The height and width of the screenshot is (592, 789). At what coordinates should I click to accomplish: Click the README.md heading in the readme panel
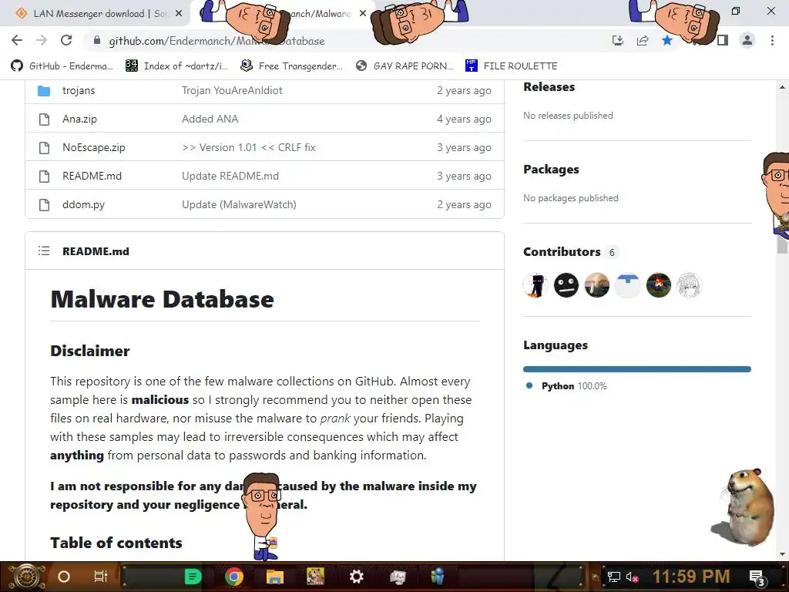96,251
